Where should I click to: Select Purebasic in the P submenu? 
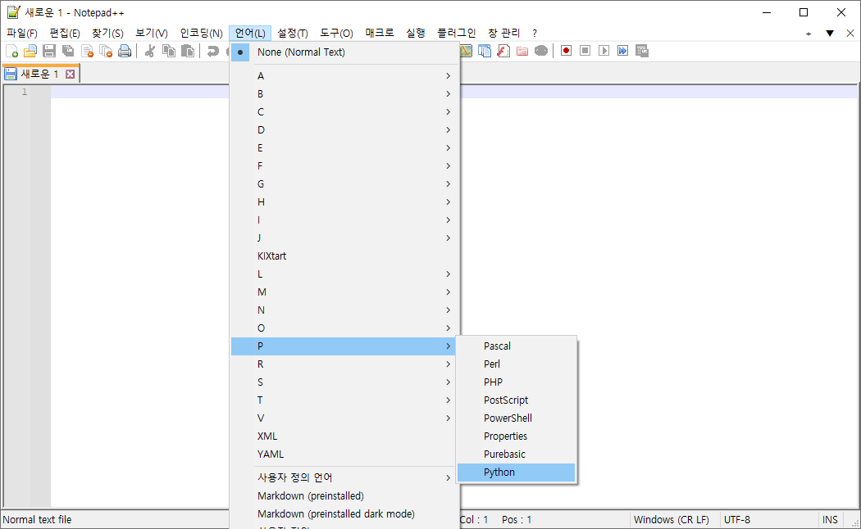coord(516,454)
